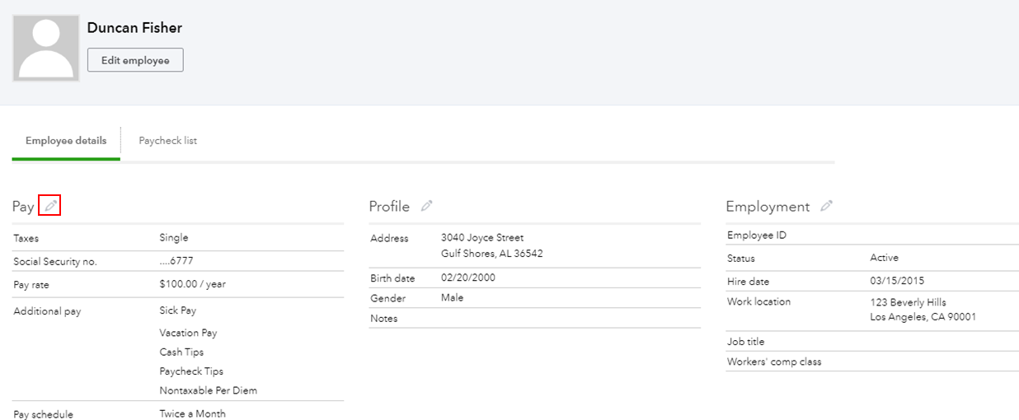The height and width of the screenshot is (420, 1019).
Task: Switch to the Paycheck list tab
Action: tap(167, 141)
